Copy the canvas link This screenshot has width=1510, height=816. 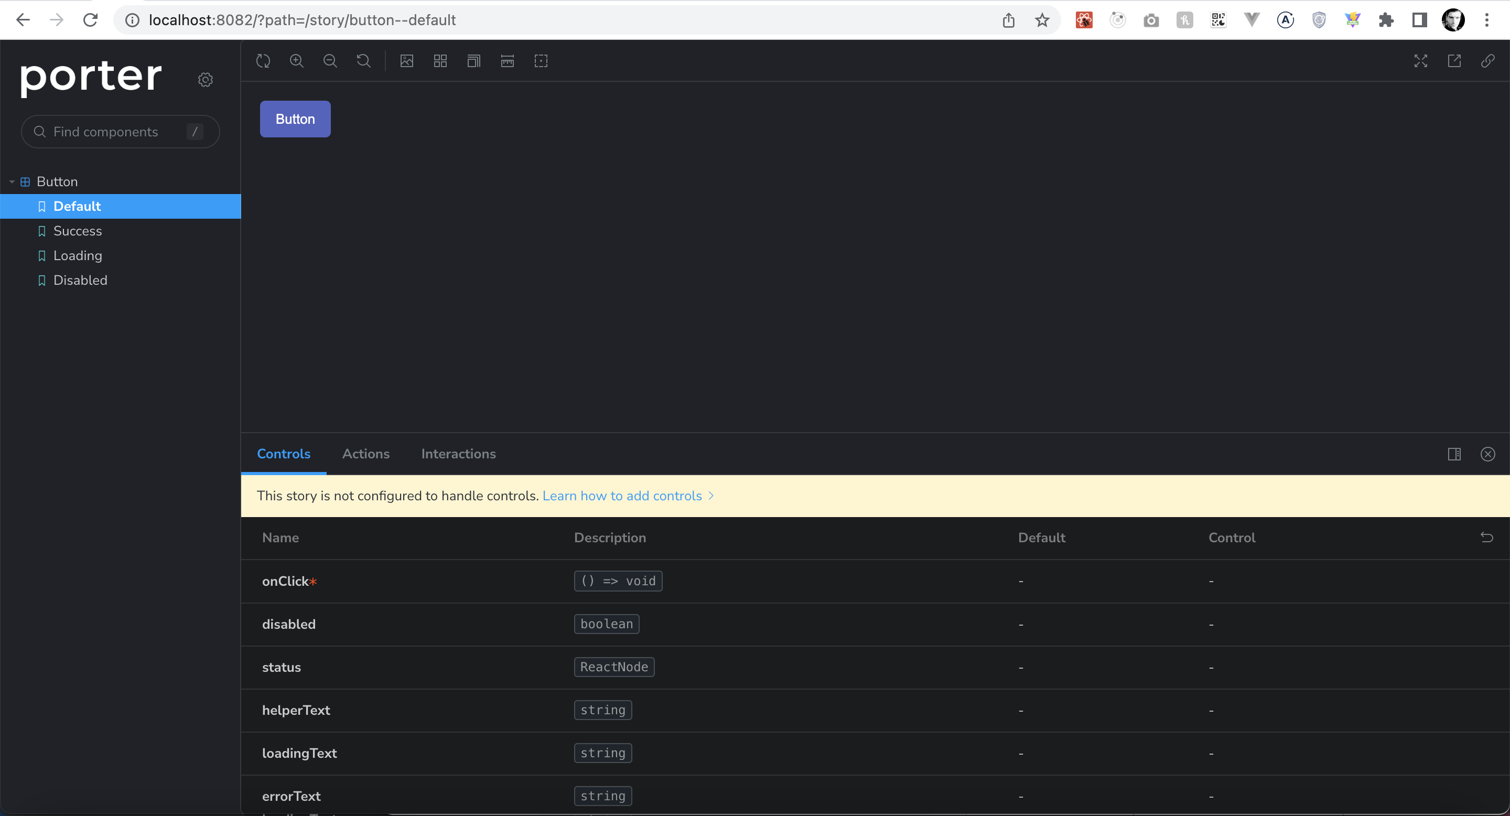point(1488,61)
